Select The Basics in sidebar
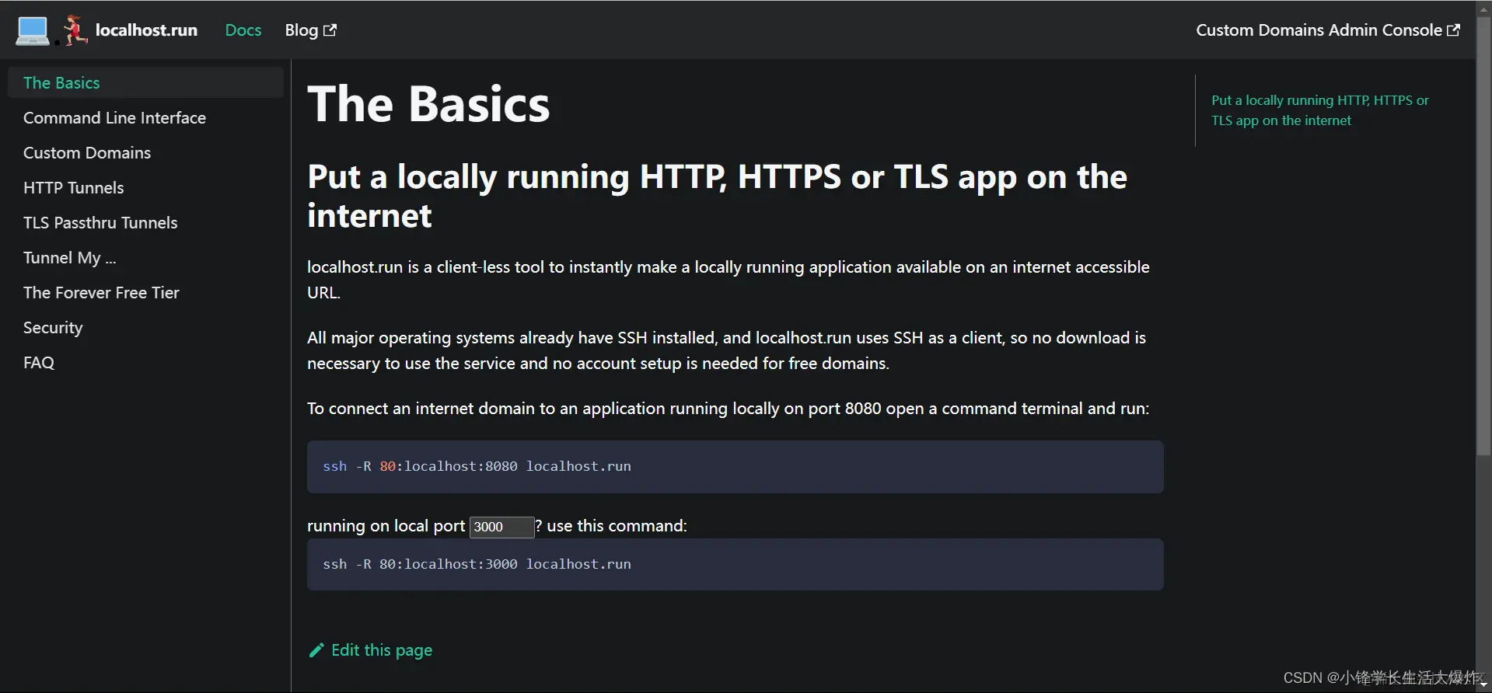This screenshot has width=1492, height=693. pos(145,82)
